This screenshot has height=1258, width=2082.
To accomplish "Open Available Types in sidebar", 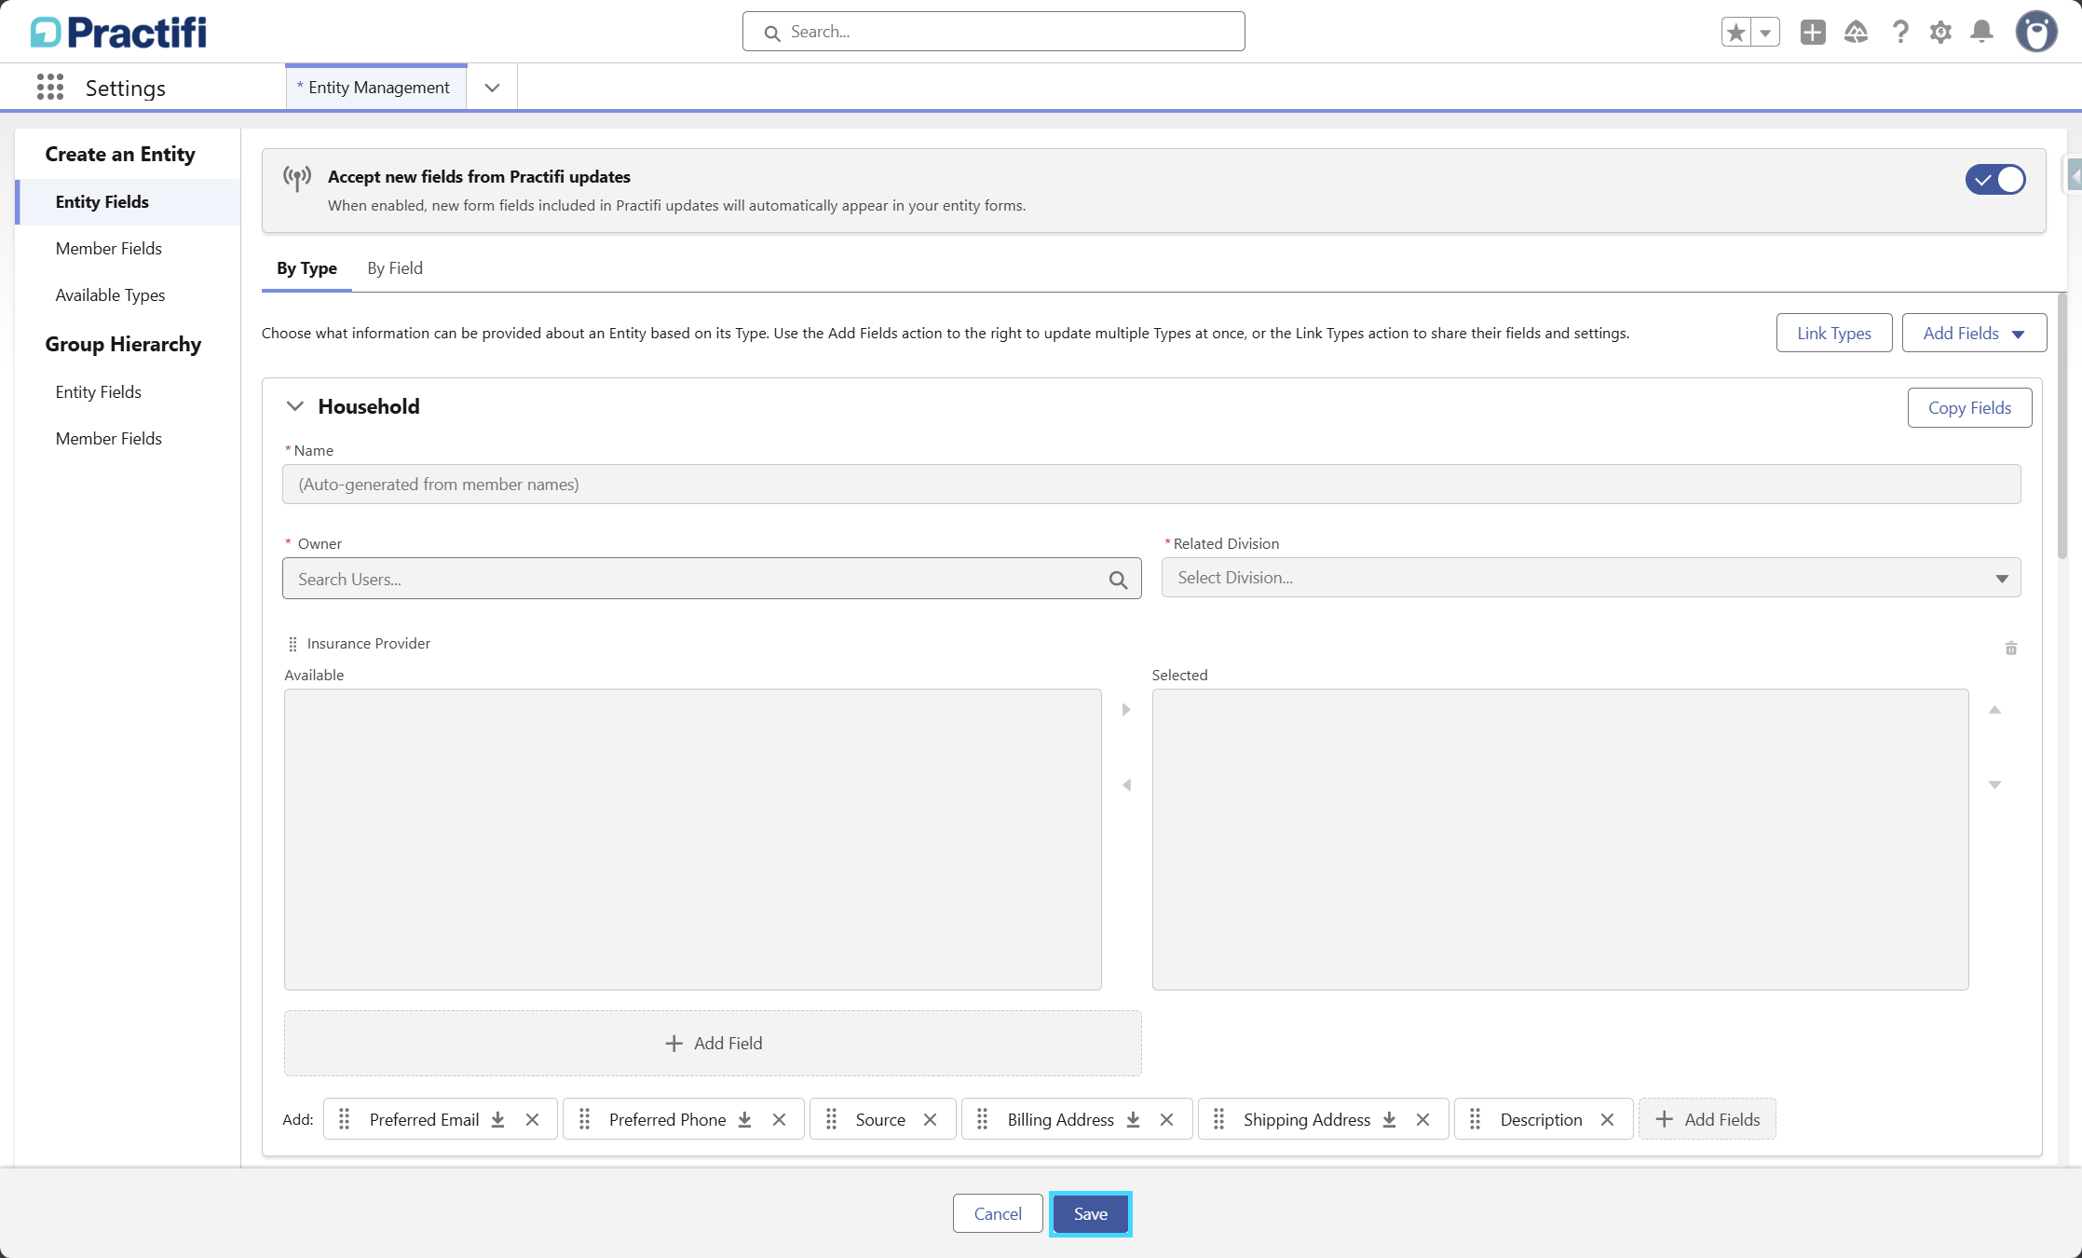I will coord(110,295).
